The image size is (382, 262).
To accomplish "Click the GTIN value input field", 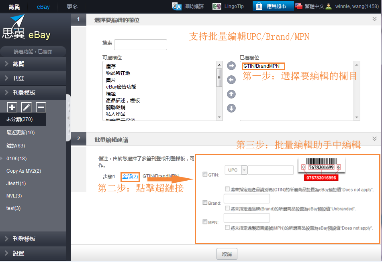I will click(x=270, y=170).
